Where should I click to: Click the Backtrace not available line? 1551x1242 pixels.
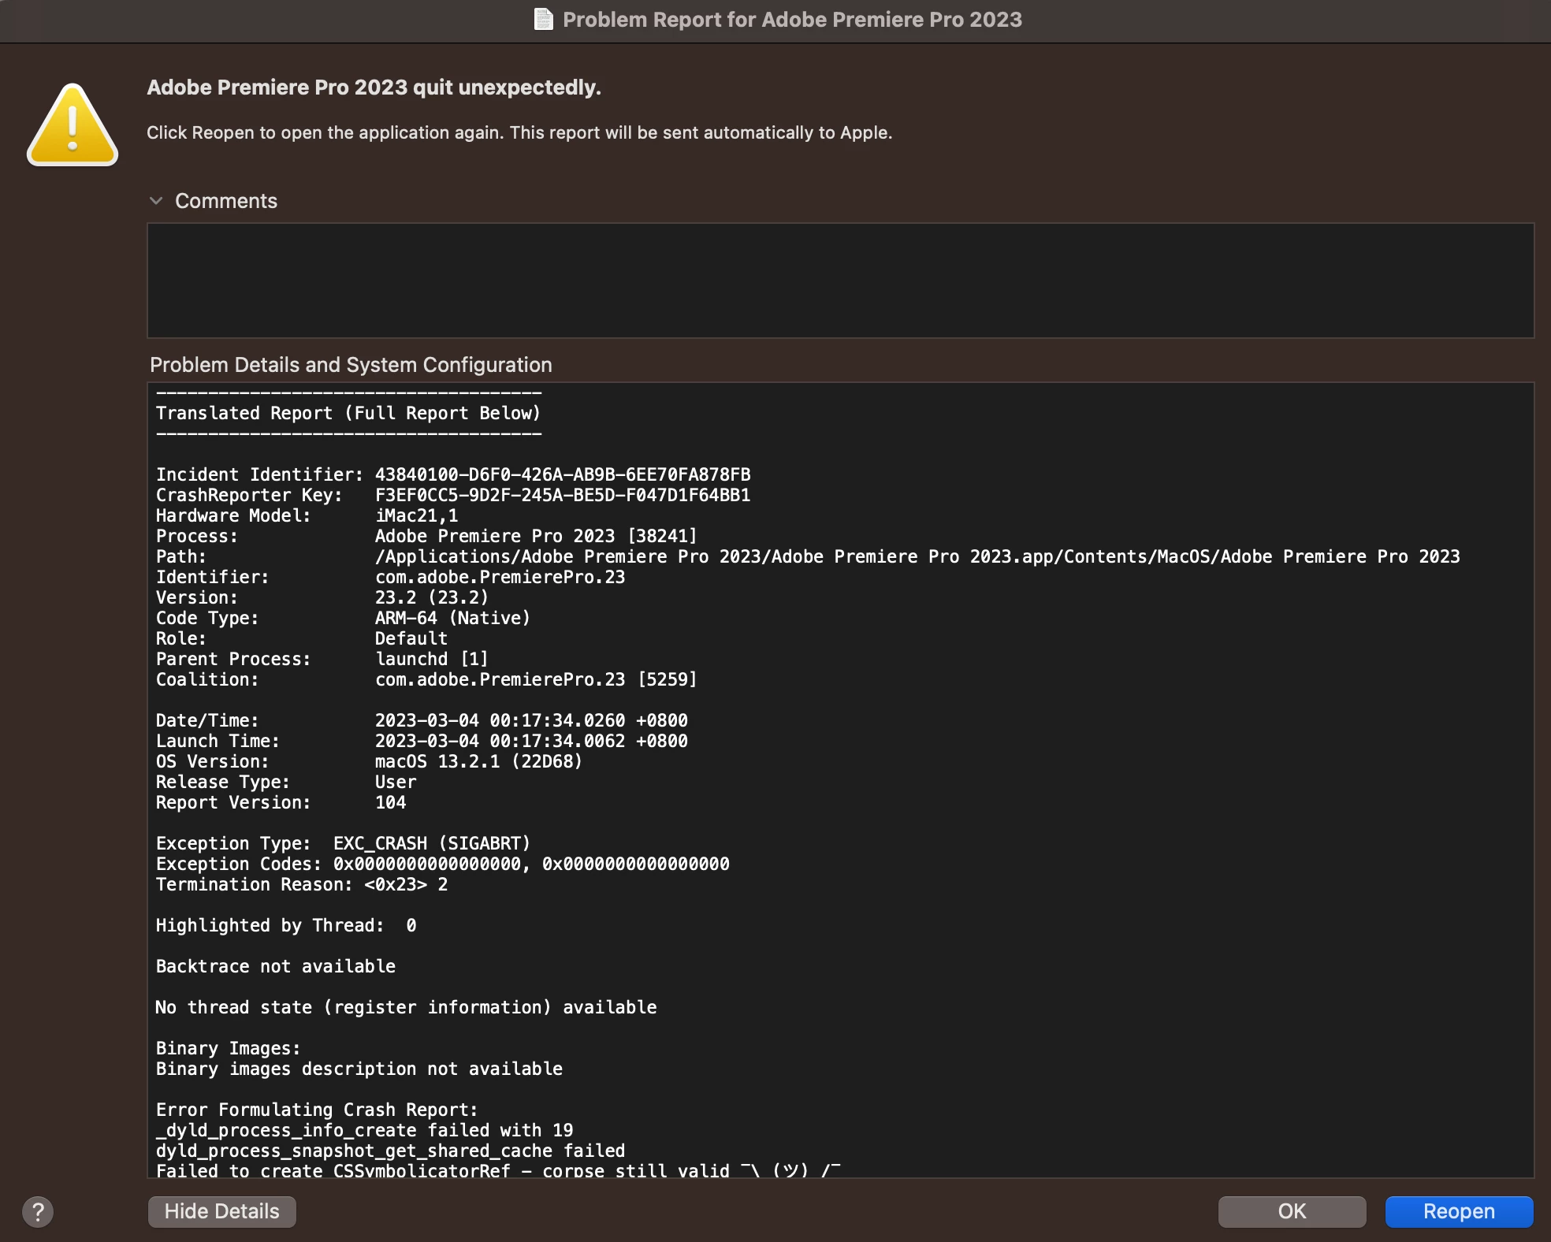click(275, 966)
